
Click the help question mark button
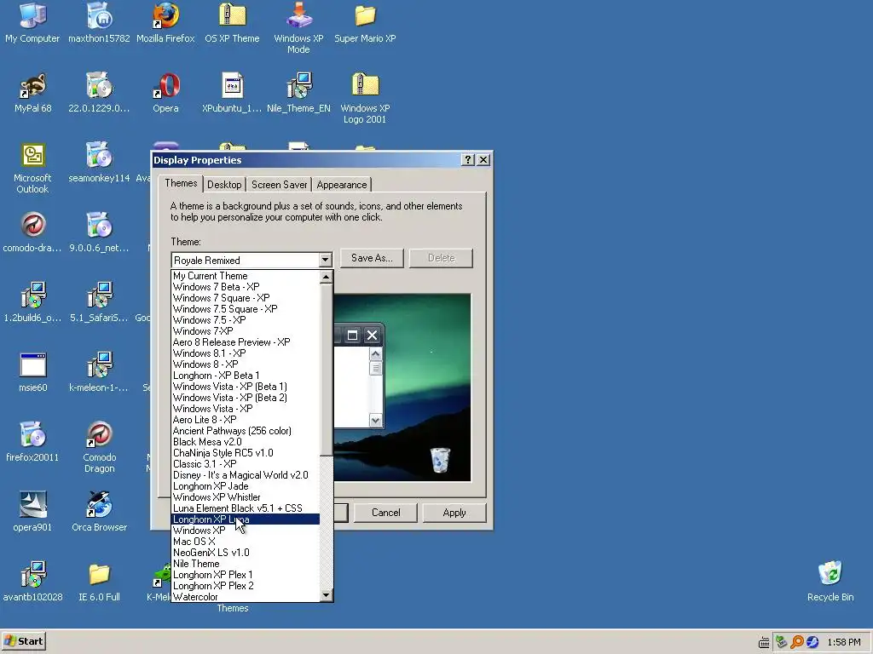tap(468, 160)
